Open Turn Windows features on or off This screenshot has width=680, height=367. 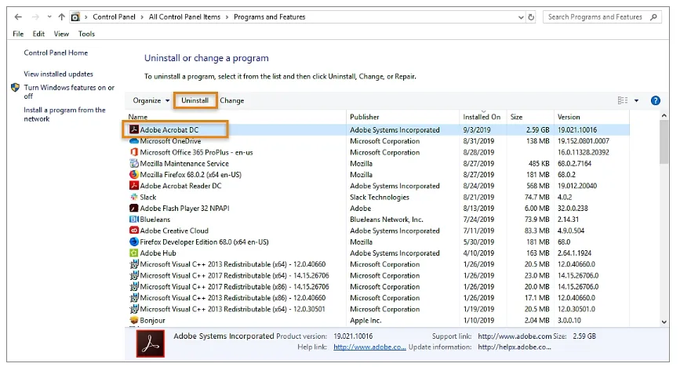[x=69, y=92]
